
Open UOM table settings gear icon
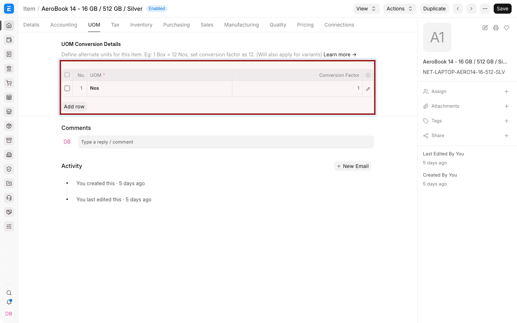(x=368, y=75)
